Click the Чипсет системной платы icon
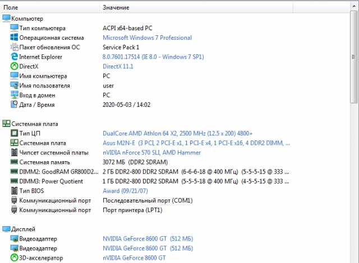 click(x=14, y=152)
